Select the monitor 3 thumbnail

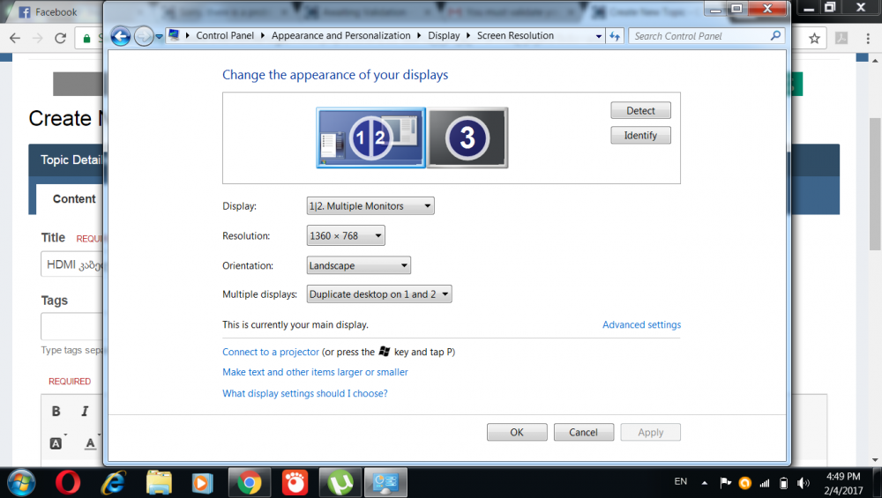point(467,138)
